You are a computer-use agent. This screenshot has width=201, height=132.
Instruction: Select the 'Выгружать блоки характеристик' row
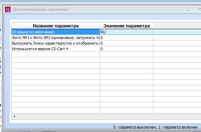[x=56, y=43]
